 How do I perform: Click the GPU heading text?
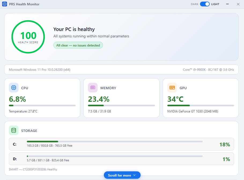(183, 88)
